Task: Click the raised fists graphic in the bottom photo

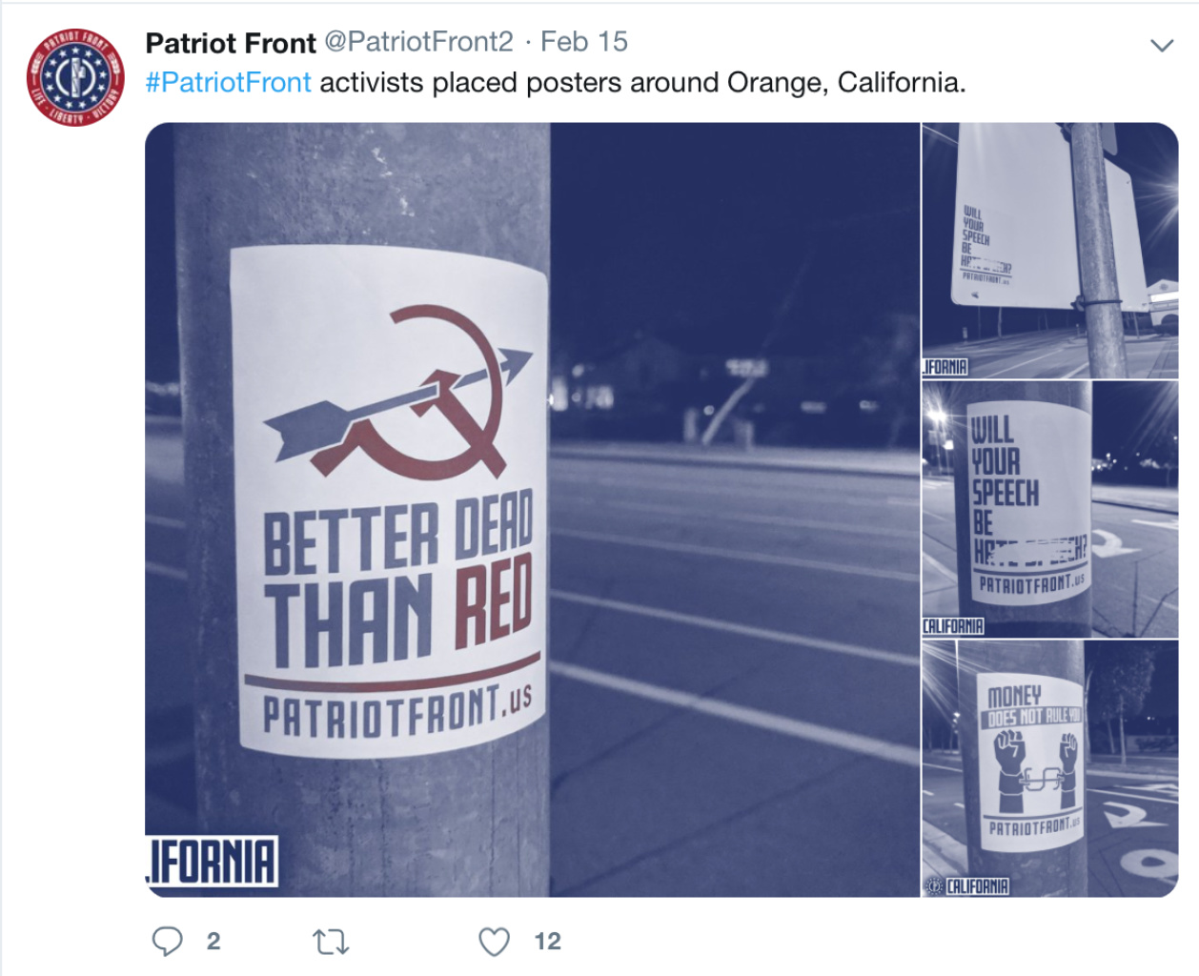Action: click(x=1035, y=770)
